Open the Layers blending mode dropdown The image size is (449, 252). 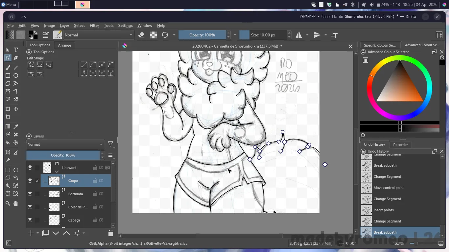[65, 144]
